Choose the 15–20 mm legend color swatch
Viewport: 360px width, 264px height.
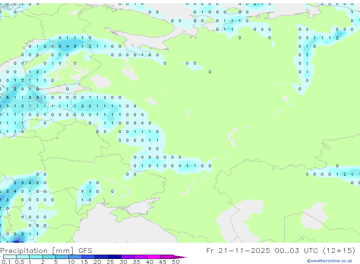pos(88,257)
